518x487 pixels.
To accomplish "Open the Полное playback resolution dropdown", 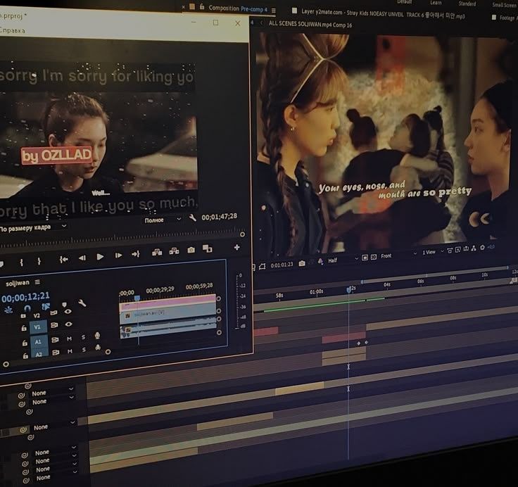I will [163, 220].
